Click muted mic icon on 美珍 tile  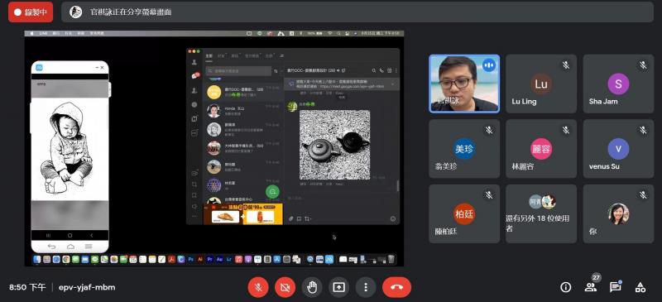489,130
